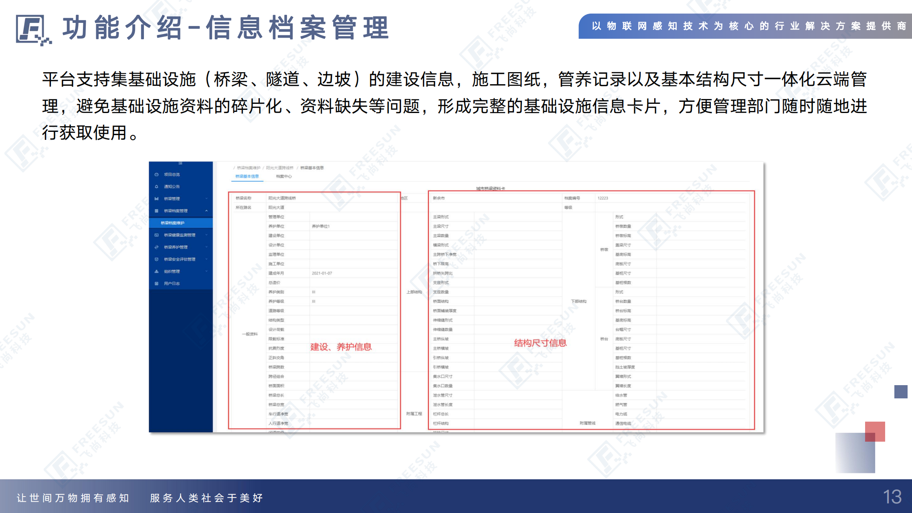
Task: Expand the 桥梁安全评估管理 chevron
Action: pos(206,259)
